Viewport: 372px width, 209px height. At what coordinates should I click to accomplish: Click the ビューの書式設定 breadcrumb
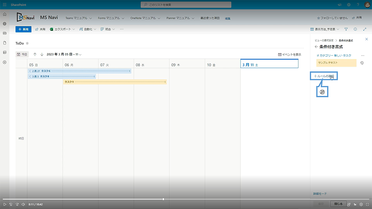[x=324, y=40]
